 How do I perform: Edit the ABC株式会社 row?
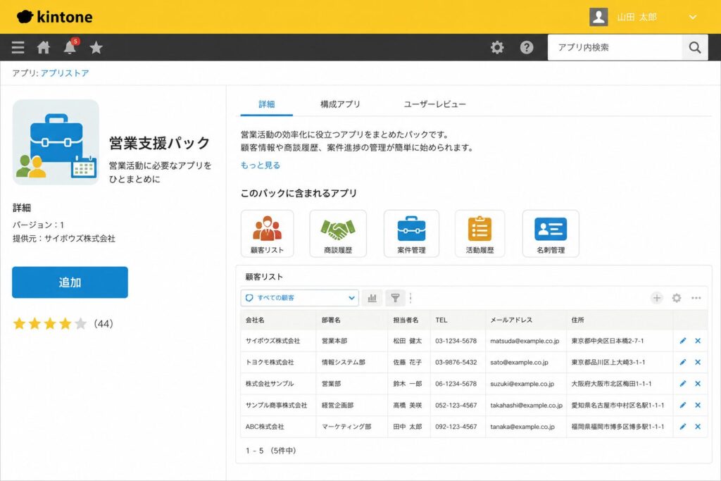pyautogui.click(x=683, y=427)
